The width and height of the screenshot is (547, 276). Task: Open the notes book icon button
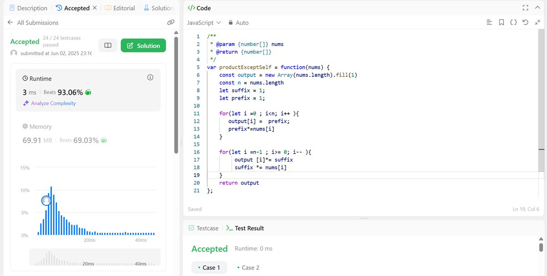click(108, 45)
